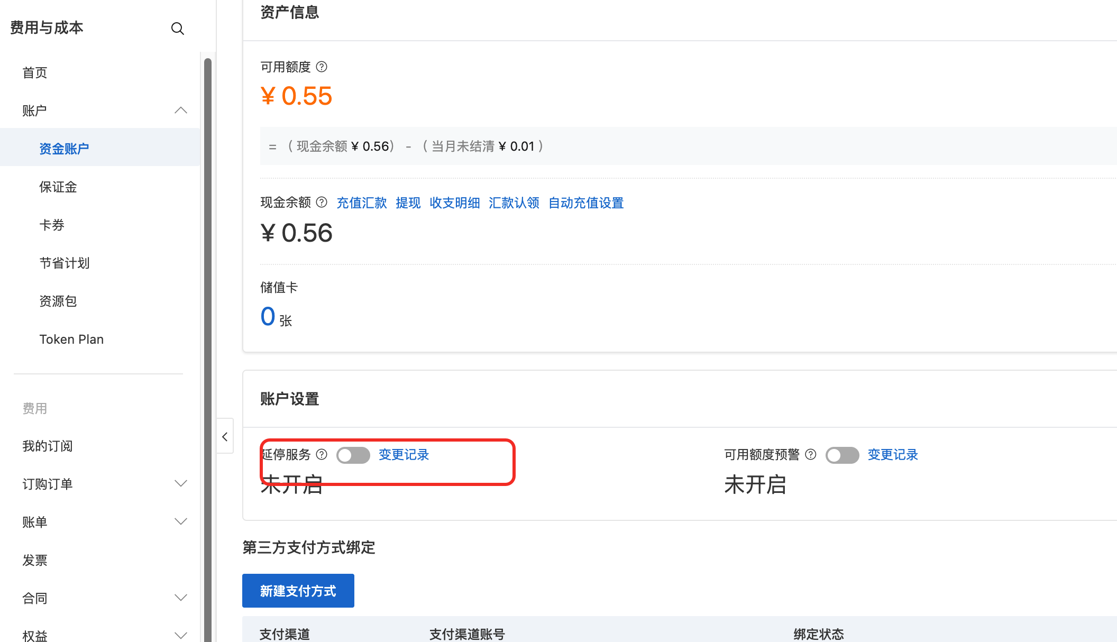The width and height of the screenshot is (1117, 642).
Task: Expand the 合同 menu section
Action: coord(181,598)
